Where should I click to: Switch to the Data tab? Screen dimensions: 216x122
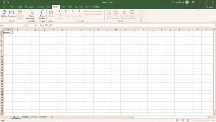(48, 7)
